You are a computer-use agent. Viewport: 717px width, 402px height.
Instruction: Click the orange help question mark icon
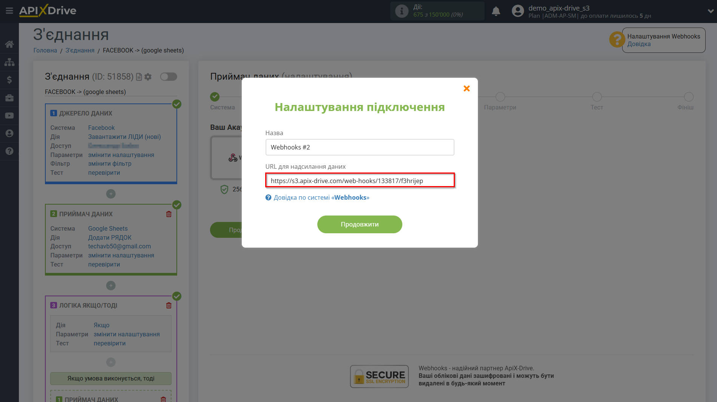[617, 39]
